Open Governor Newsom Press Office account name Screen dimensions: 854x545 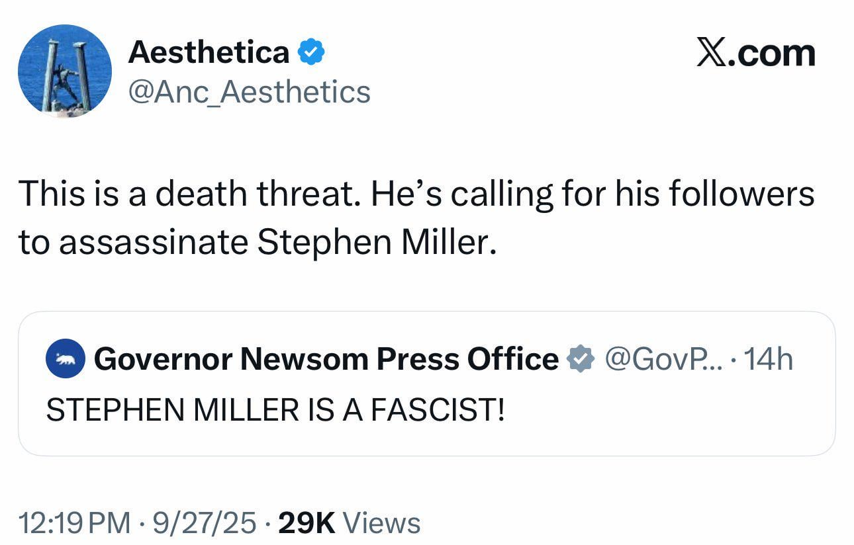pos(326,359)
